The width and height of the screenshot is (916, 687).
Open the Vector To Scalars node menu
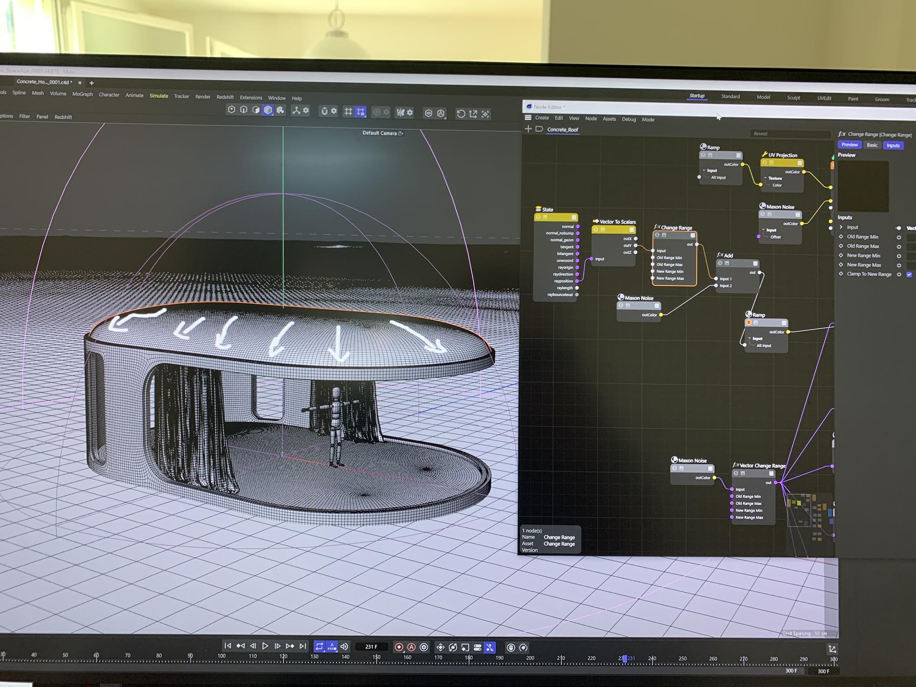coord(632,230)
